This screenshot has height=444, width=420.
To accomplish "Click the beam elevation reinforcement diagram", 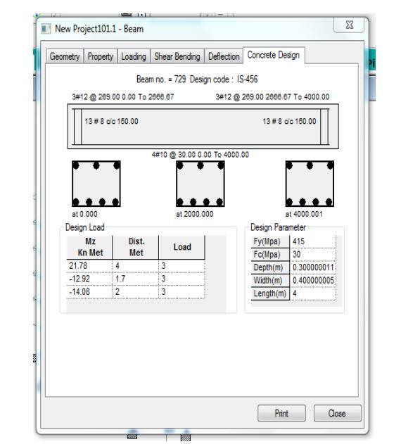I will click(203, 126).
